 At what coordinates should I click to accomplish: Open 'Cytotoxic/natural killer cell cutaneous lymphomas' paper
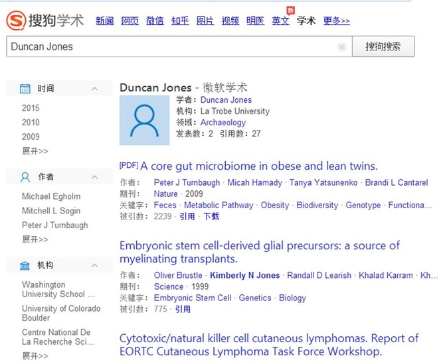click(269, 345)
